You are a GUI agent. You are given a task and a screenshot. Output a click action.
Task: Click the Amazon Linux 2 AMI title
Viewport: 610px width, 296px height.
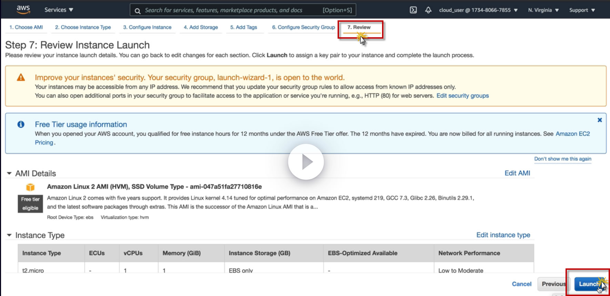click(154, 187)
